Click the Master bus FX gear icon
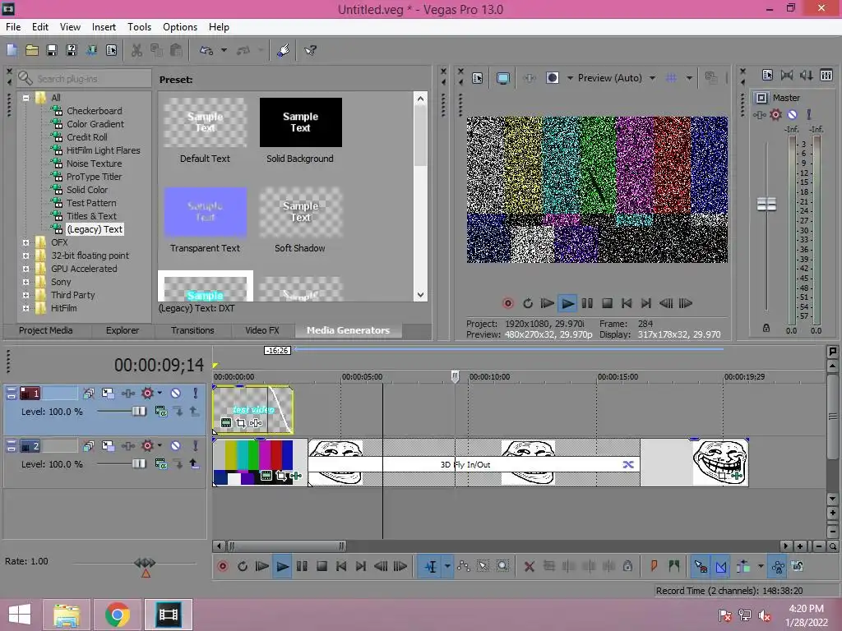 [775, 114]
